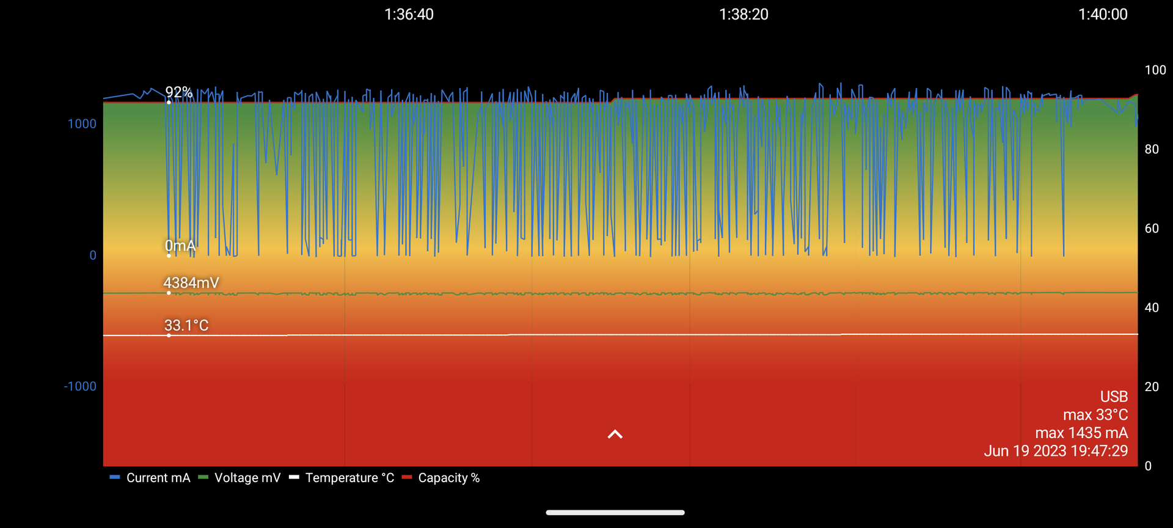Tap the home indicator bar at bottom
The width and height of the screenshot is (1173, 528).
[615, 513]
